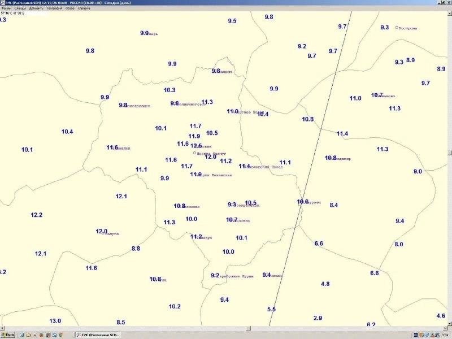Click the vertical scrollbar thumb
Image resolution: width=452 pixels, height=339 pixels.
pyautogui.click(x=450, y=153)
